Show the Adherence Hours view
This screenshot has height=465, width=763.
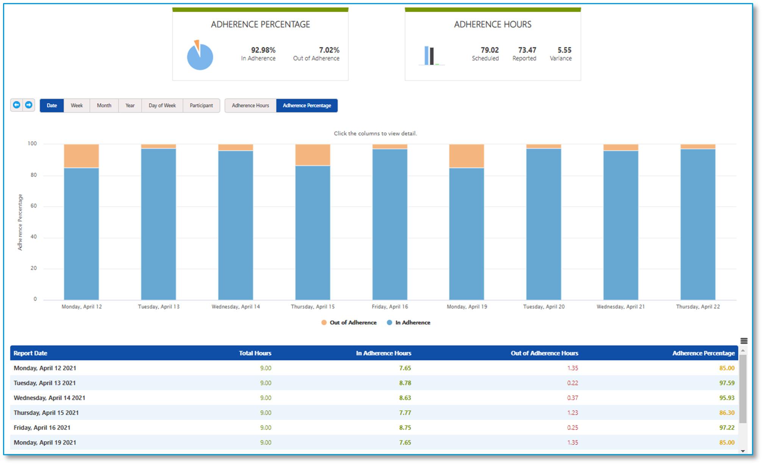[250, 106]
